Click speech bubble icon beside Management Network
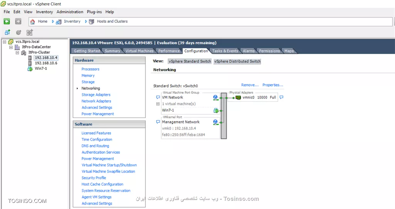 pyautogui.click(x=158, y=122)
